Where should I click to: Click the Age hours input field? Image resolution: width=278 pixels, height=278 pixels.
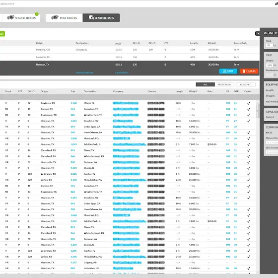269,45
